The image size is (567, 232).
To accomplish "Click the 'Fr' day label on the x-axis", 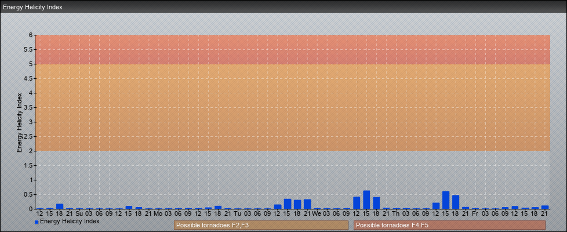I will tap(475, 214).
